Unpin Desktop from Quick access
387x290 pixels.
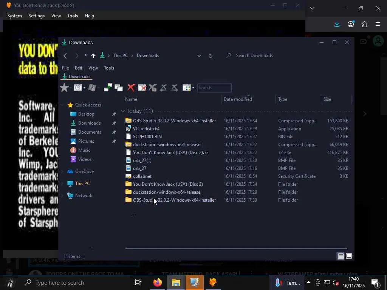click(114, 114)
